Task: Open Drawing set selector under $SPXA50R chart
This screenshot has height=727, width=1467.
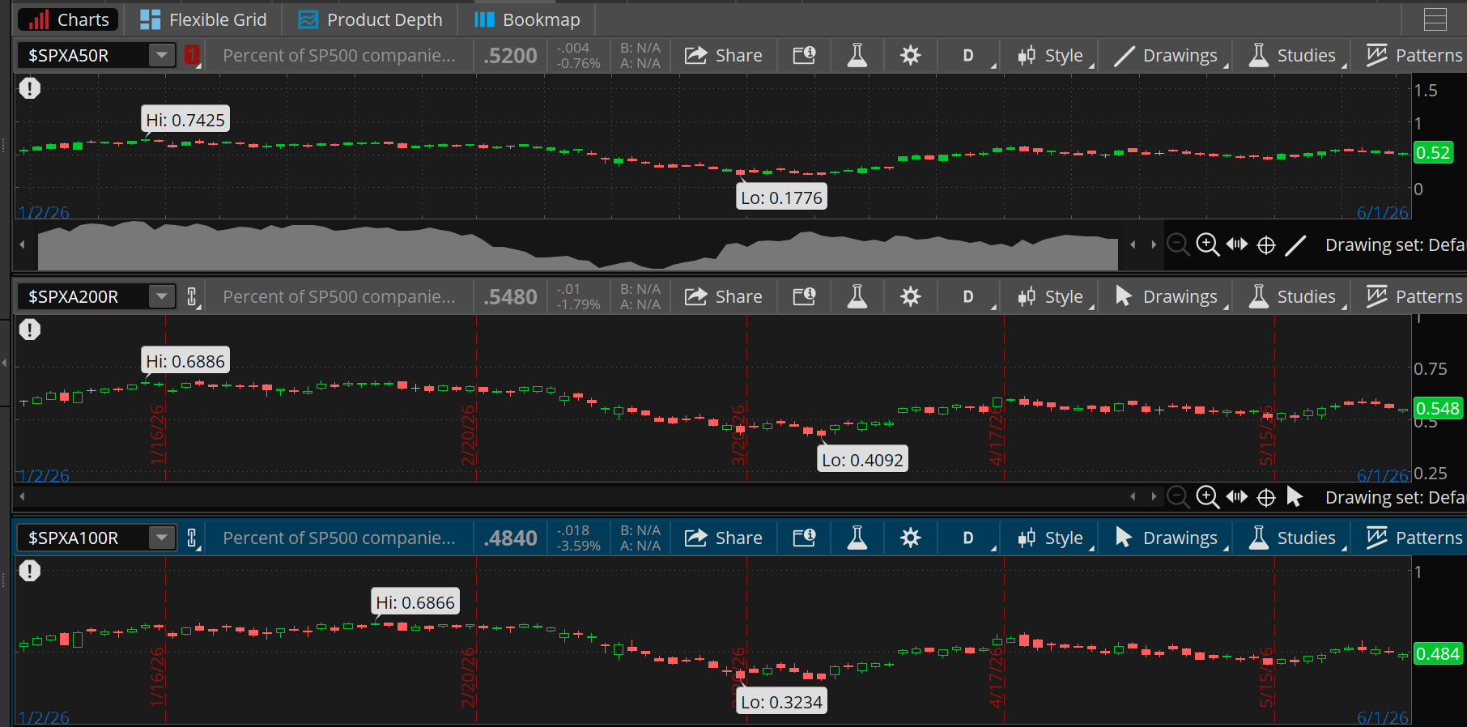Action: (1394, 244)
